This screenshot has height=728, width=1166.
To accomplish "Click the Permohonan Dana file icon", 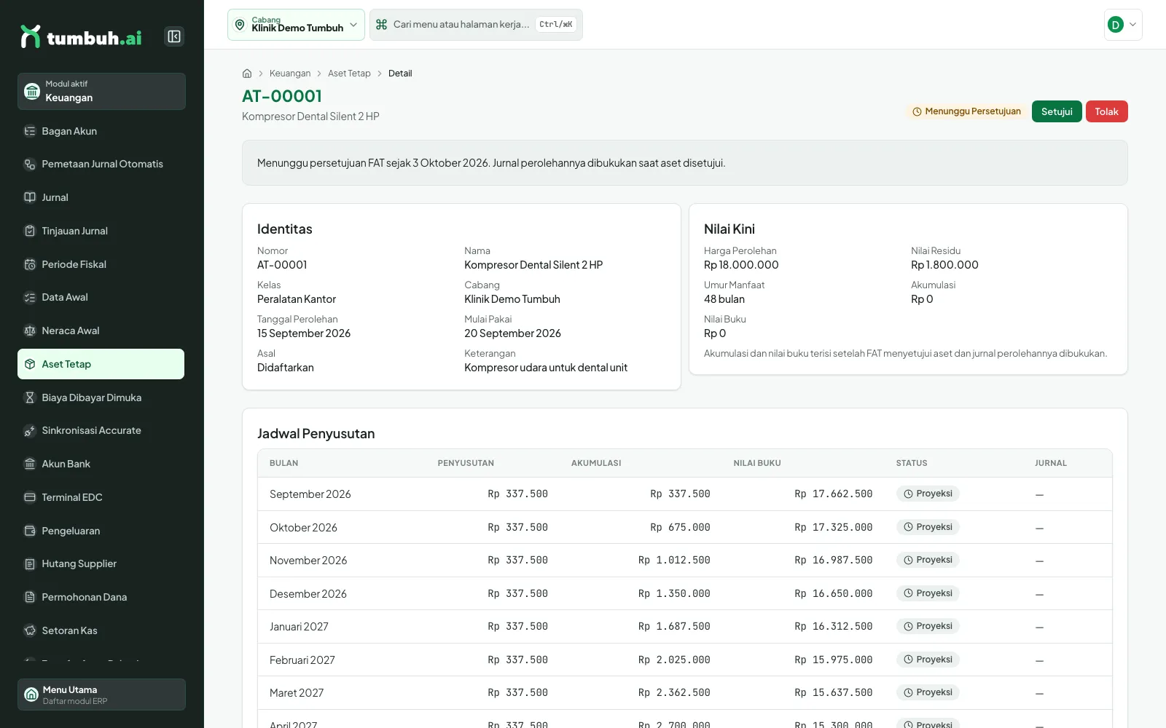I will [x=30, y=597].
